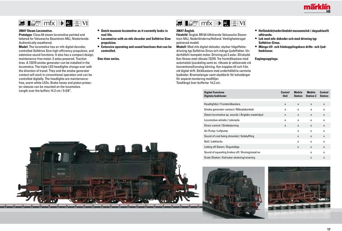Click the "Headlight(s) / Frontstrålkastare" row label

[222, 104]
